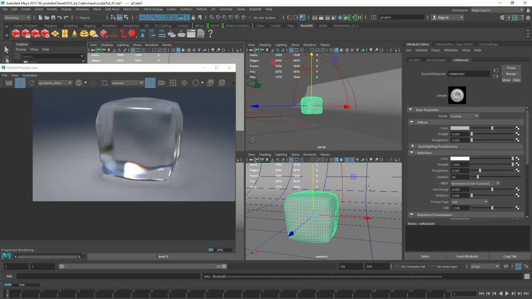Click the red sphere shelf icon
This screenshot has height=299, width=532.
click(x=132, y=34)
